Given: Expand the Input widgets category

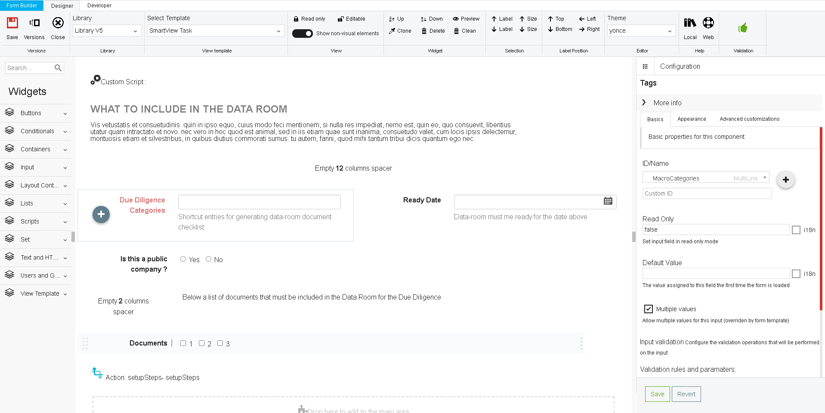Looking at the screenshot, I should point(36,167).
